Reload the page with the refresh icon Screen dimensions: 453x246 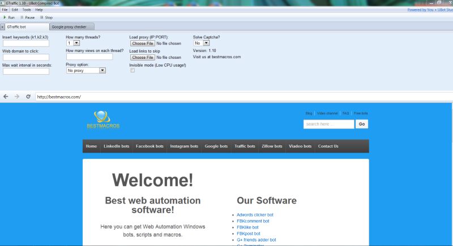click(x=28, y=97)
